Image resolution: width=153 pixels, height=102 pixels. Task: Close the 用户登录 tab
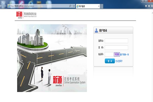click(99, 6)
